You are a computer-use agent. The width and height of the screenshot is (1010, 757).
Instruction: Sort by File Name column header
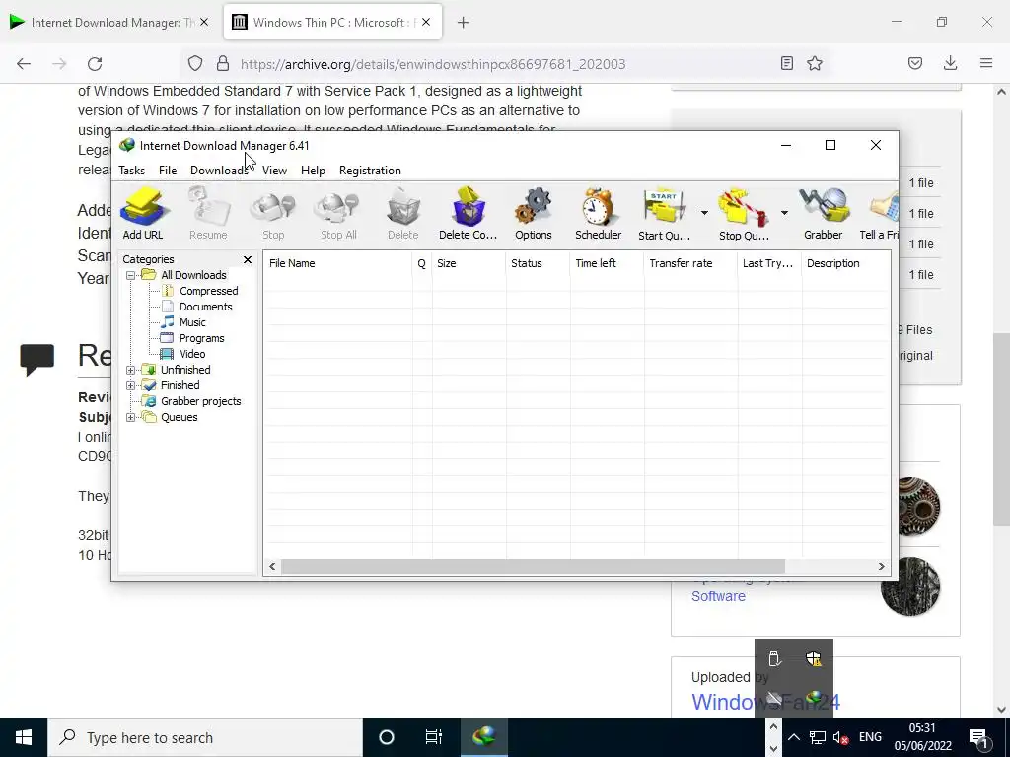tap(338, 263)
